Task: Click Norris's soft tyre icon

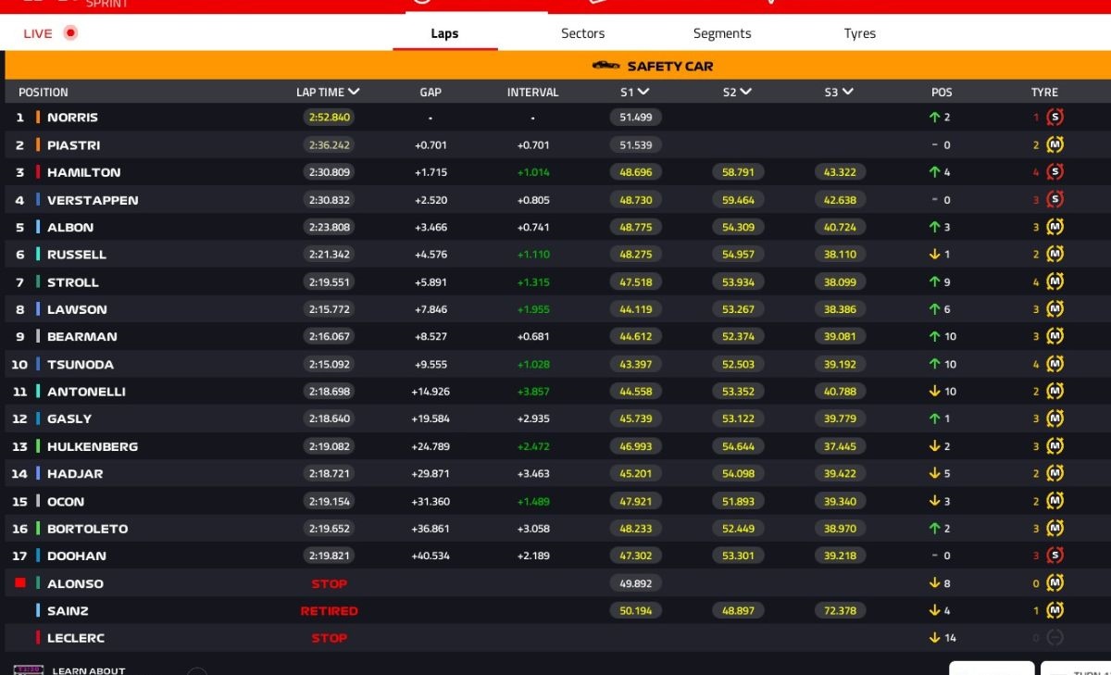Action: pyautogui.click(x=1055, y=118)
